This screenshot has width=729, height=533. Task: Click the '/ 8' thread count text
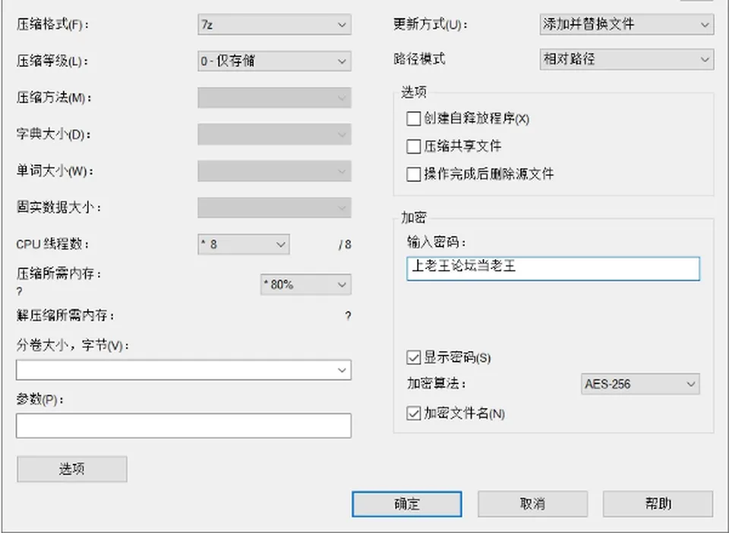(345, 245)
